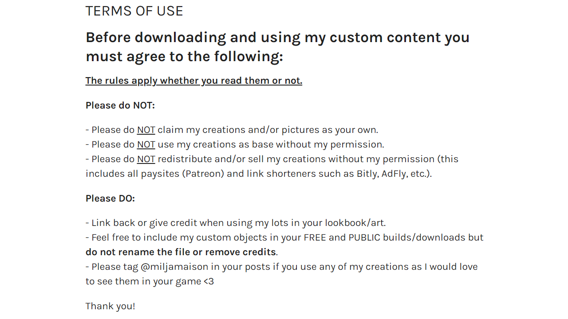Click the 'Please do NOT:' bold label
The image size is (568, 319).
pyautogui.click(x=120, y=105)
